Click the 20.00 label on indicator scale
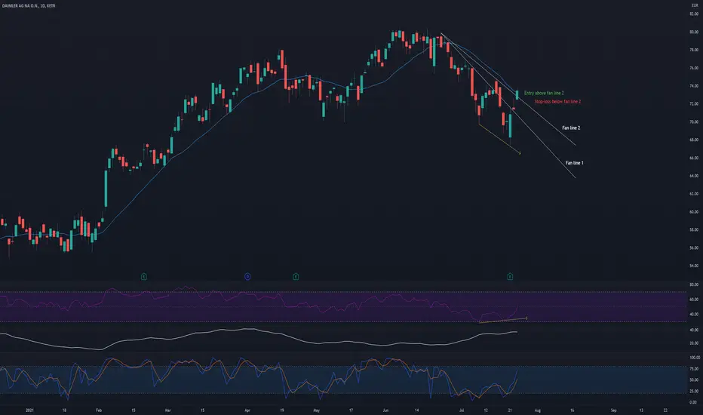Image resolution: width=703 pixels, height=415 pixels. [x=694, y=343]
